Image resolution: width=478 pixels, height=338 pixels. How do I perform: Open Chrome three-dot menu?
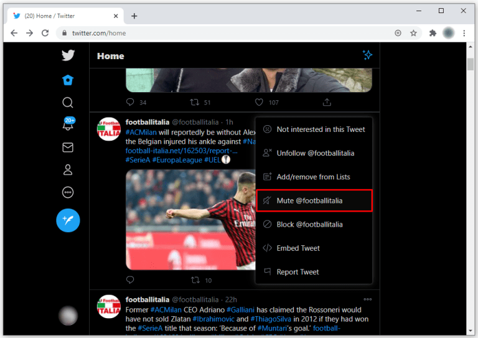tap(464, 33)
